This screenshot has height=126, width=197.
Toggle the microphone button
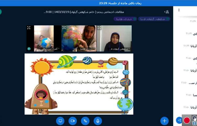click(x=98, y=121)
